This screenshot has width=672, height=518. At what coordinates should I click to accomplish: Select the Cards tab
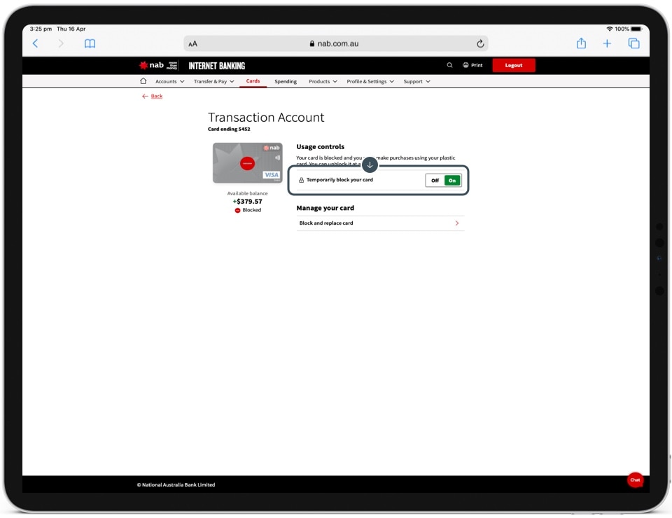pyautogui.click(x=253, y=81)
